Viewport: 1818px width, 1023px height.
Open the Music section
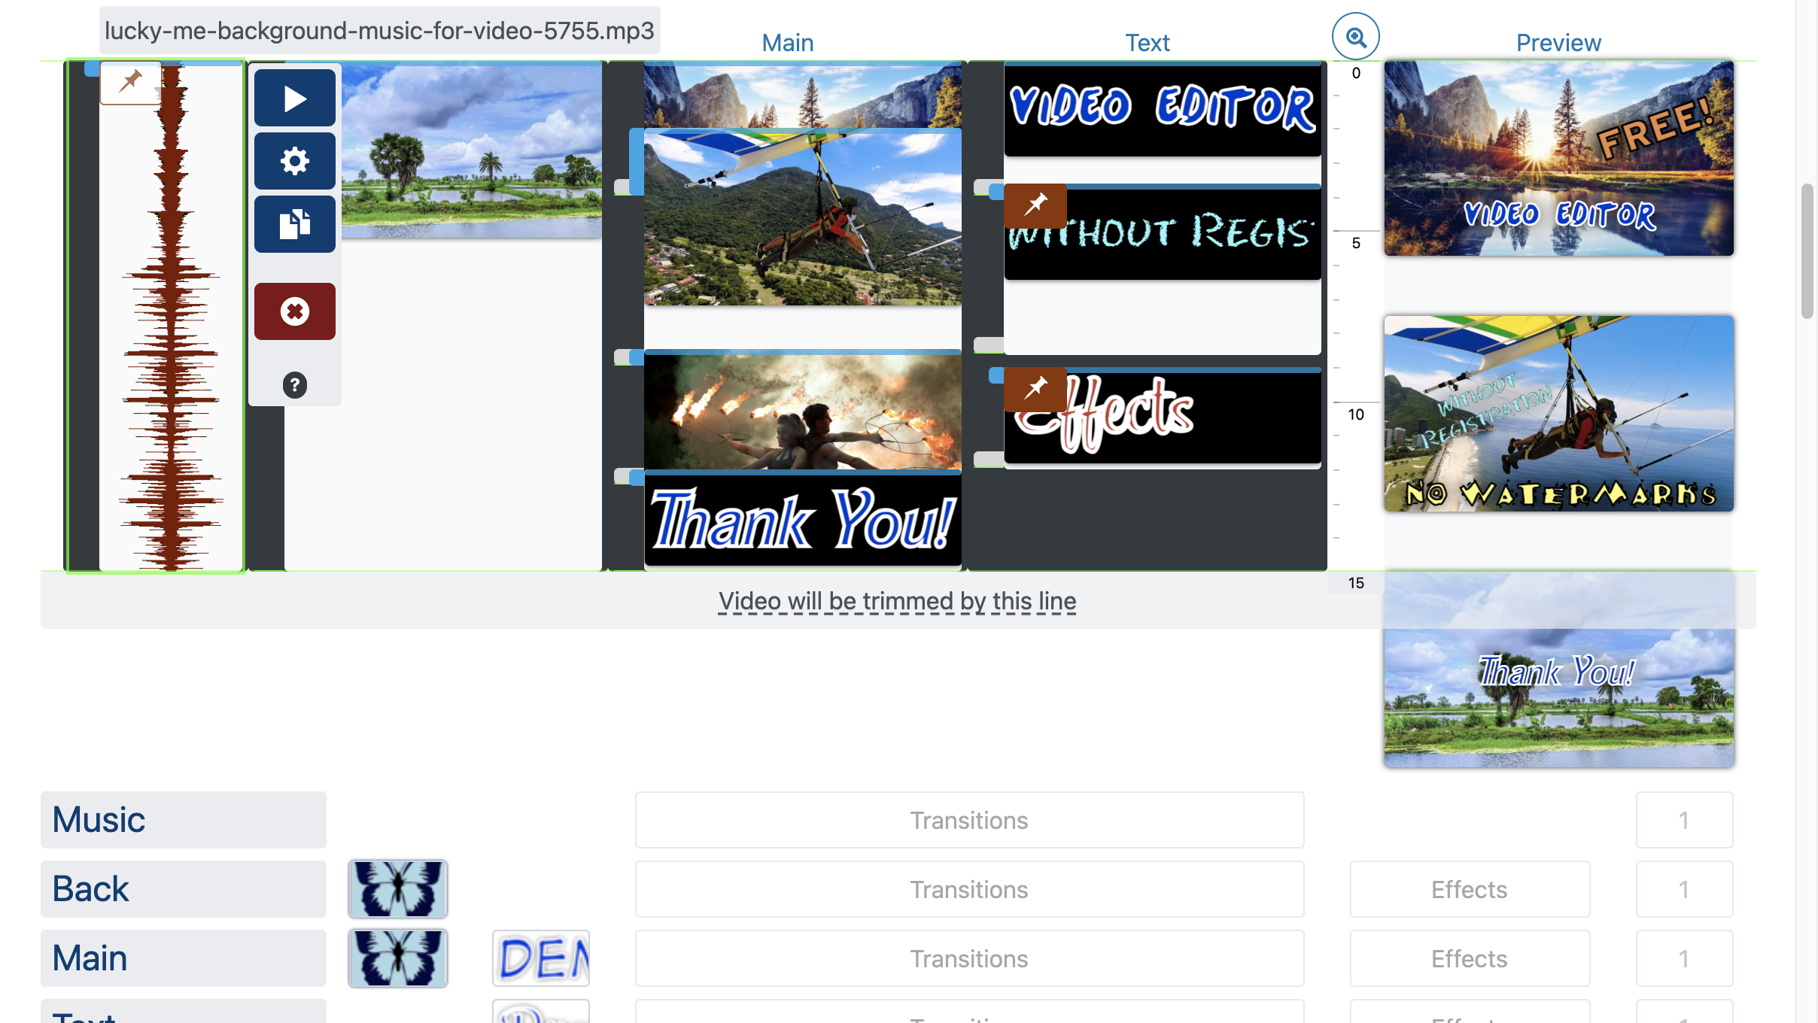tap(184, 818)
